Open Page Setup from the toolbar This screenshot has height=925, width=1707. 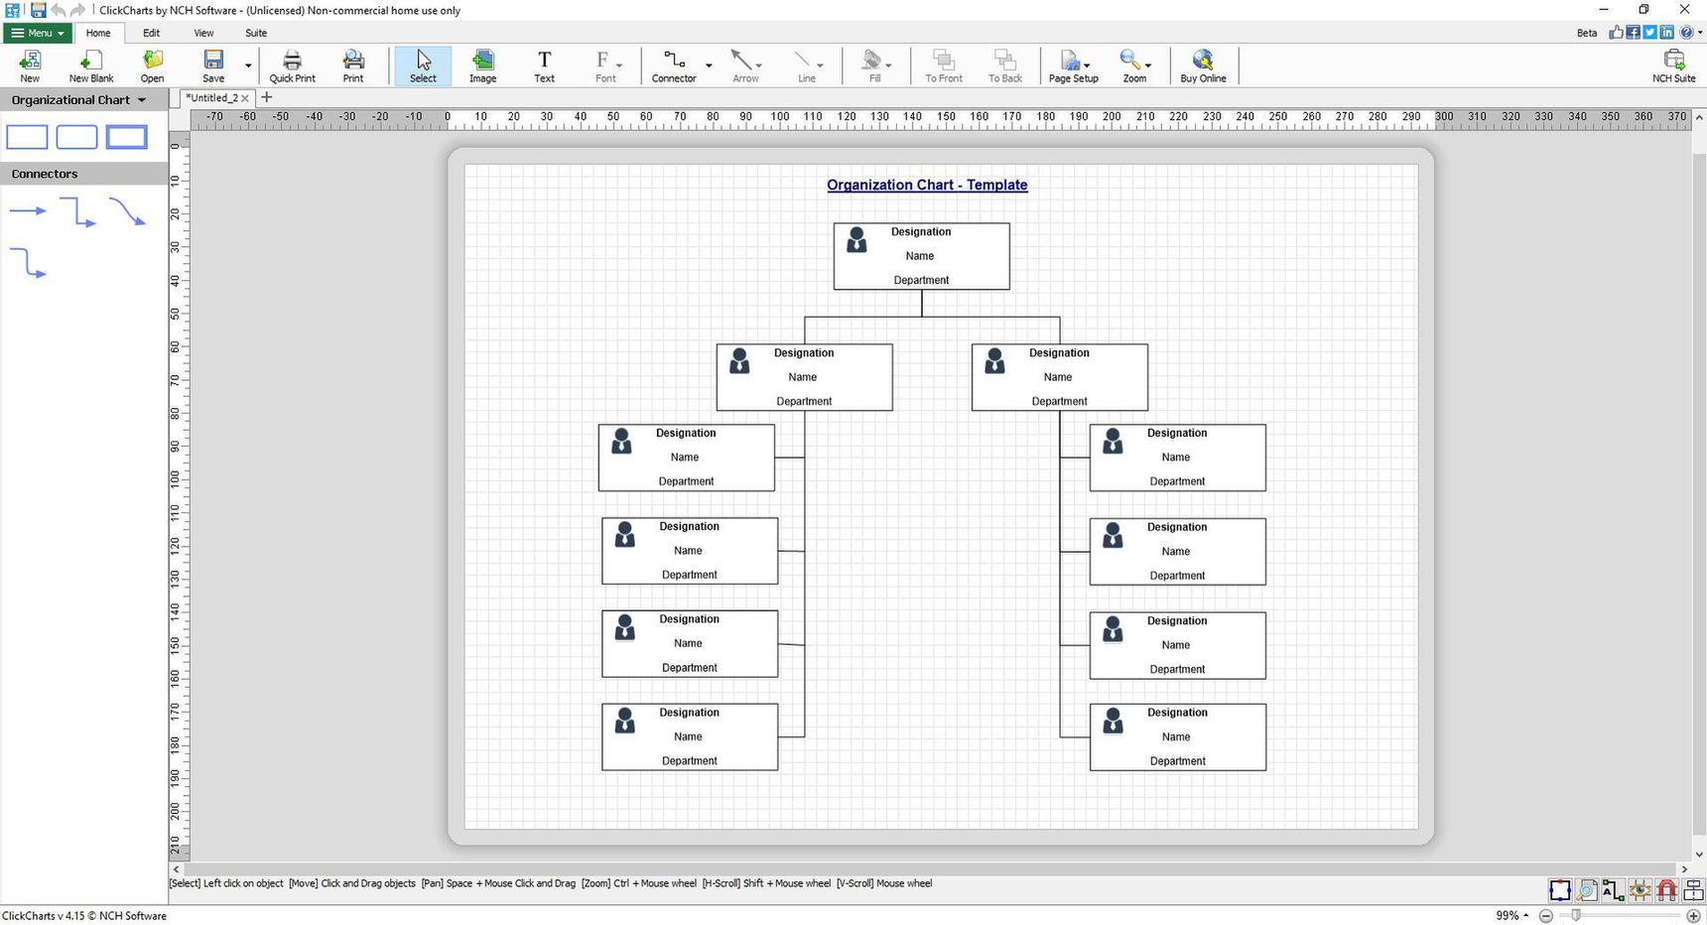1073,66
